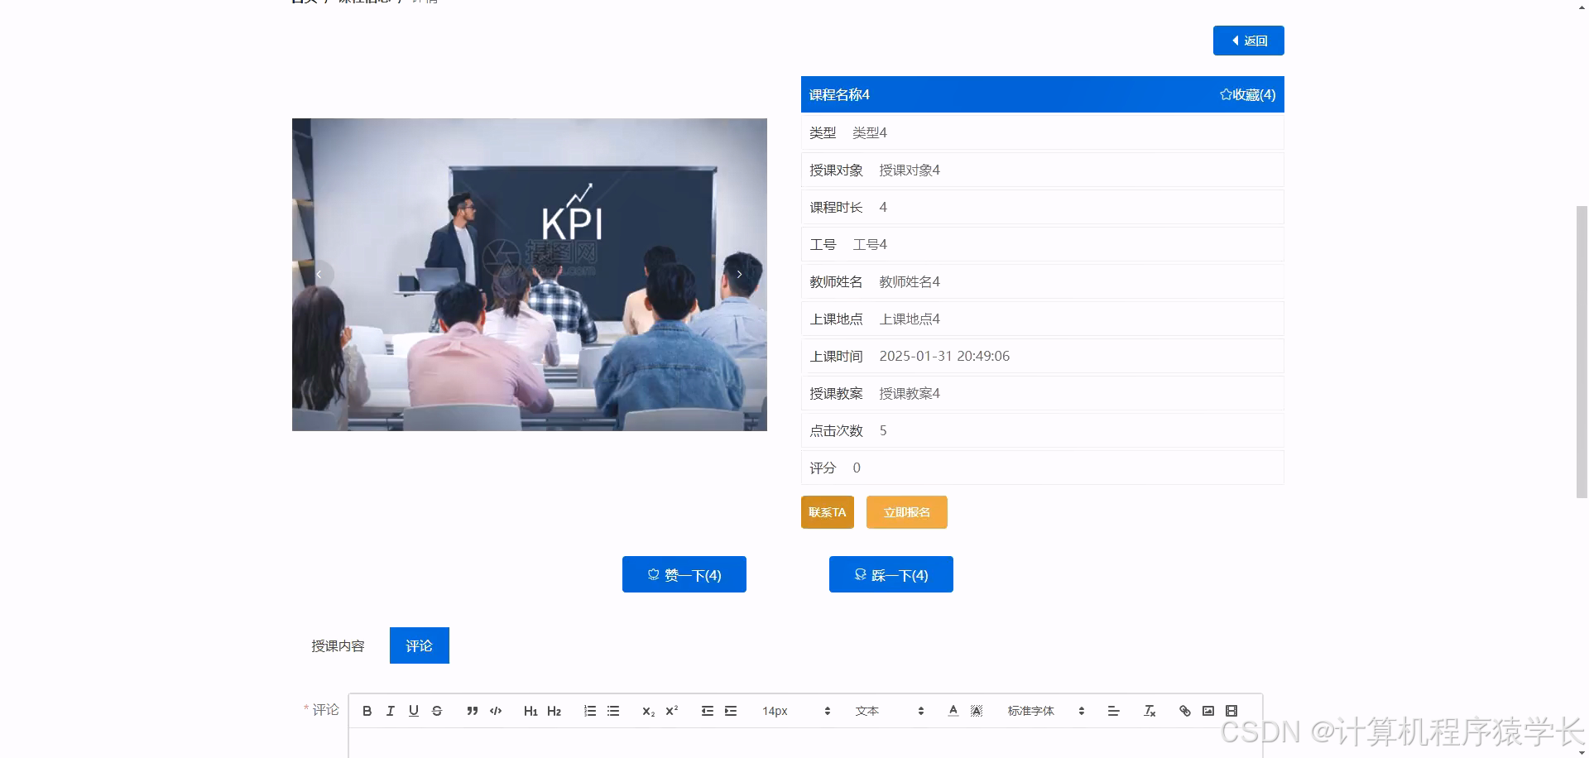The height and width of the screenshot is (758, 1589).
Task: Open the 标准字体 font family dropdown
Action: click(1045, 711)
